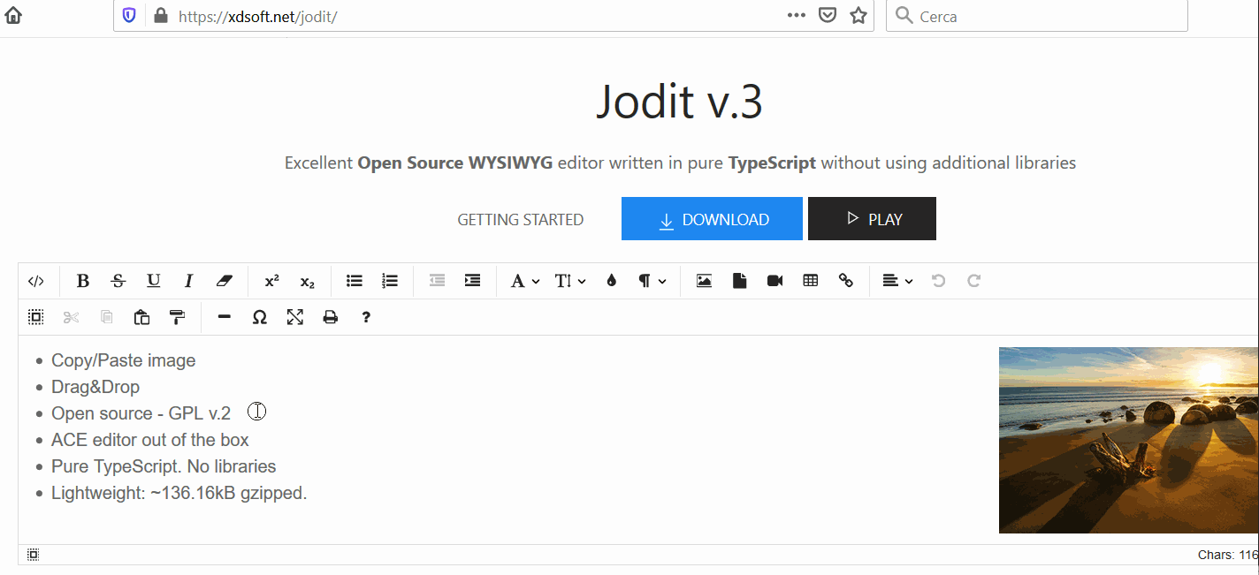Click the sunset beach image thumbnail
1259x575 pixels.
tap(1128, 440)
